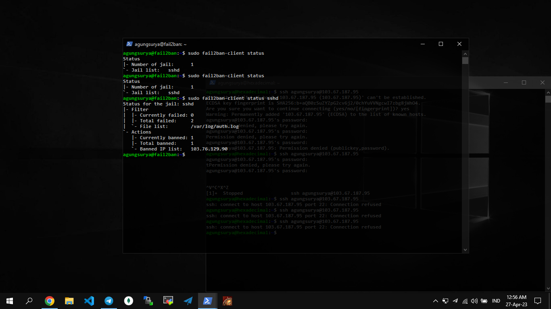Open Google Chrome from the taskbar
The image size is (551, 309).
pyautogui.click(x=50, y=301)
